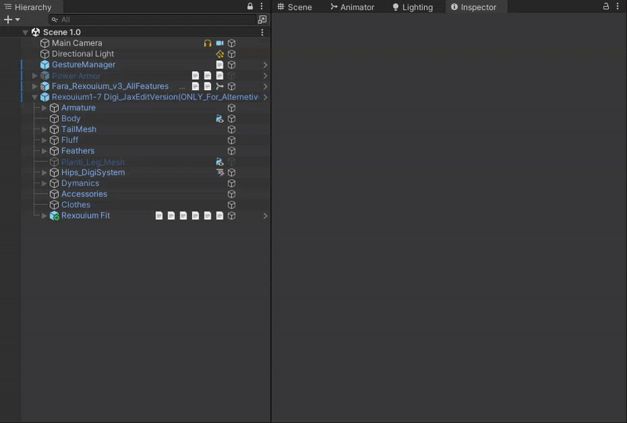Open the Inspector panel three-dot menu
This screenshot has height=423, width=627.
pos(618,6)
